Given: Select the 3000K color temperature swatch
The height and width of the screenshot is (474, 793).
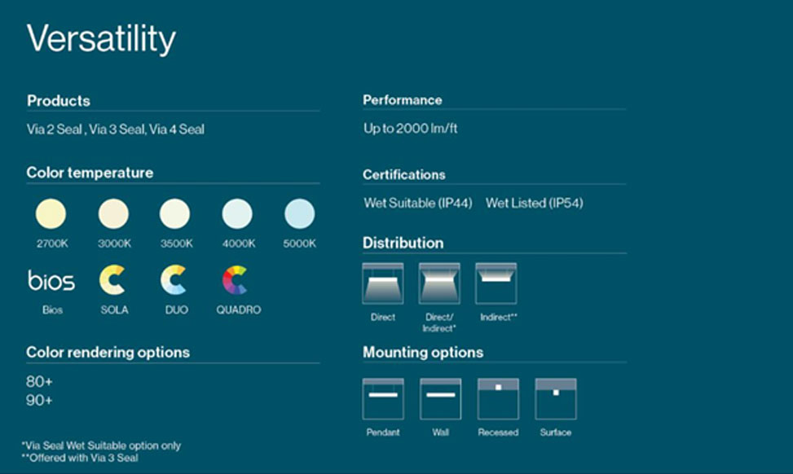Looking at the screenshot, I should 113,214.
